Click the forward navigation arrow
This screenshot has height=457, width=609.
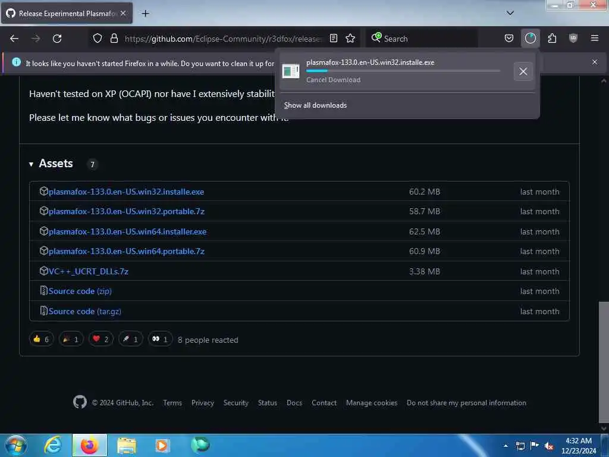[x=36, y=39]
